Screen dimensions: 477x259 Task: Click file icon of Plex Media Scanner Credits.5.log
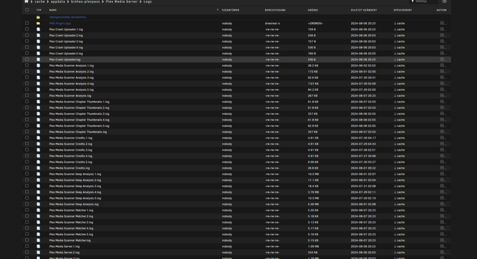pyautogui.click(x=38, y=162)
